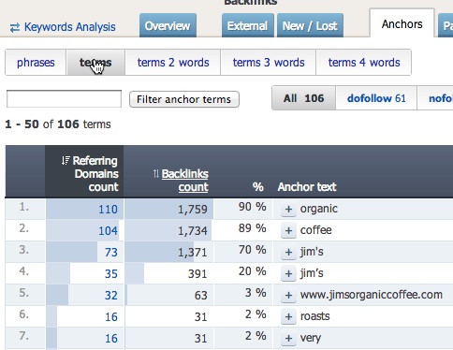Select backlinks value 1,734
The height and width of the screenshot is (350, 453).
(193, 230)
